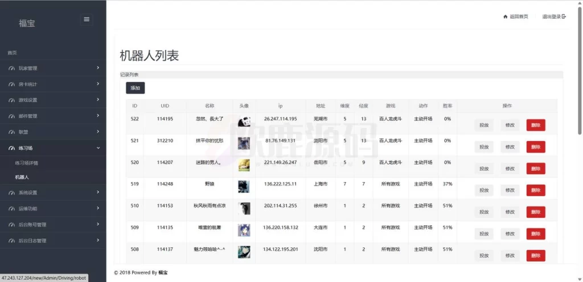Click the home icon beside 返回首页
The height and width of the screenshot is (282, 583).
[506, 16]
